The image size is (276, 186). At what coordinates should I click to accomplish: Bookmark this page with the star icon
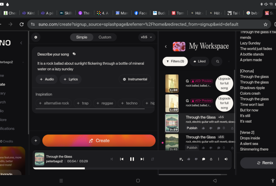[265, 24]
